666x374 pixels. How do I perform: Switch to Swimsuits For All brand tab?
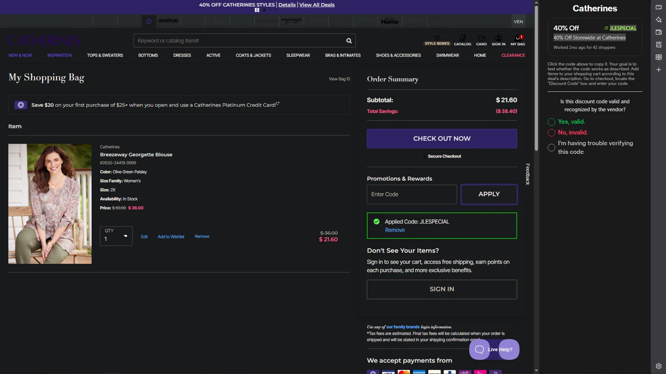[x=291, y=21]
